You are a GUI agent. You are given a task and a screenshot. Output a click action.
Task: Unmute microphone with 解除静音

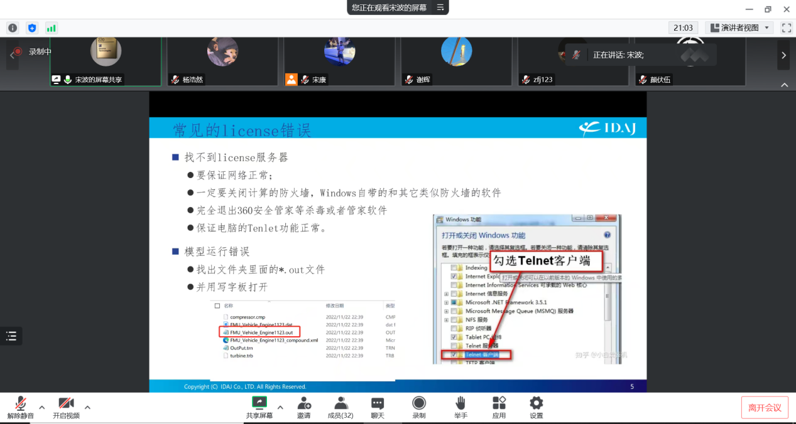[21, 407]
